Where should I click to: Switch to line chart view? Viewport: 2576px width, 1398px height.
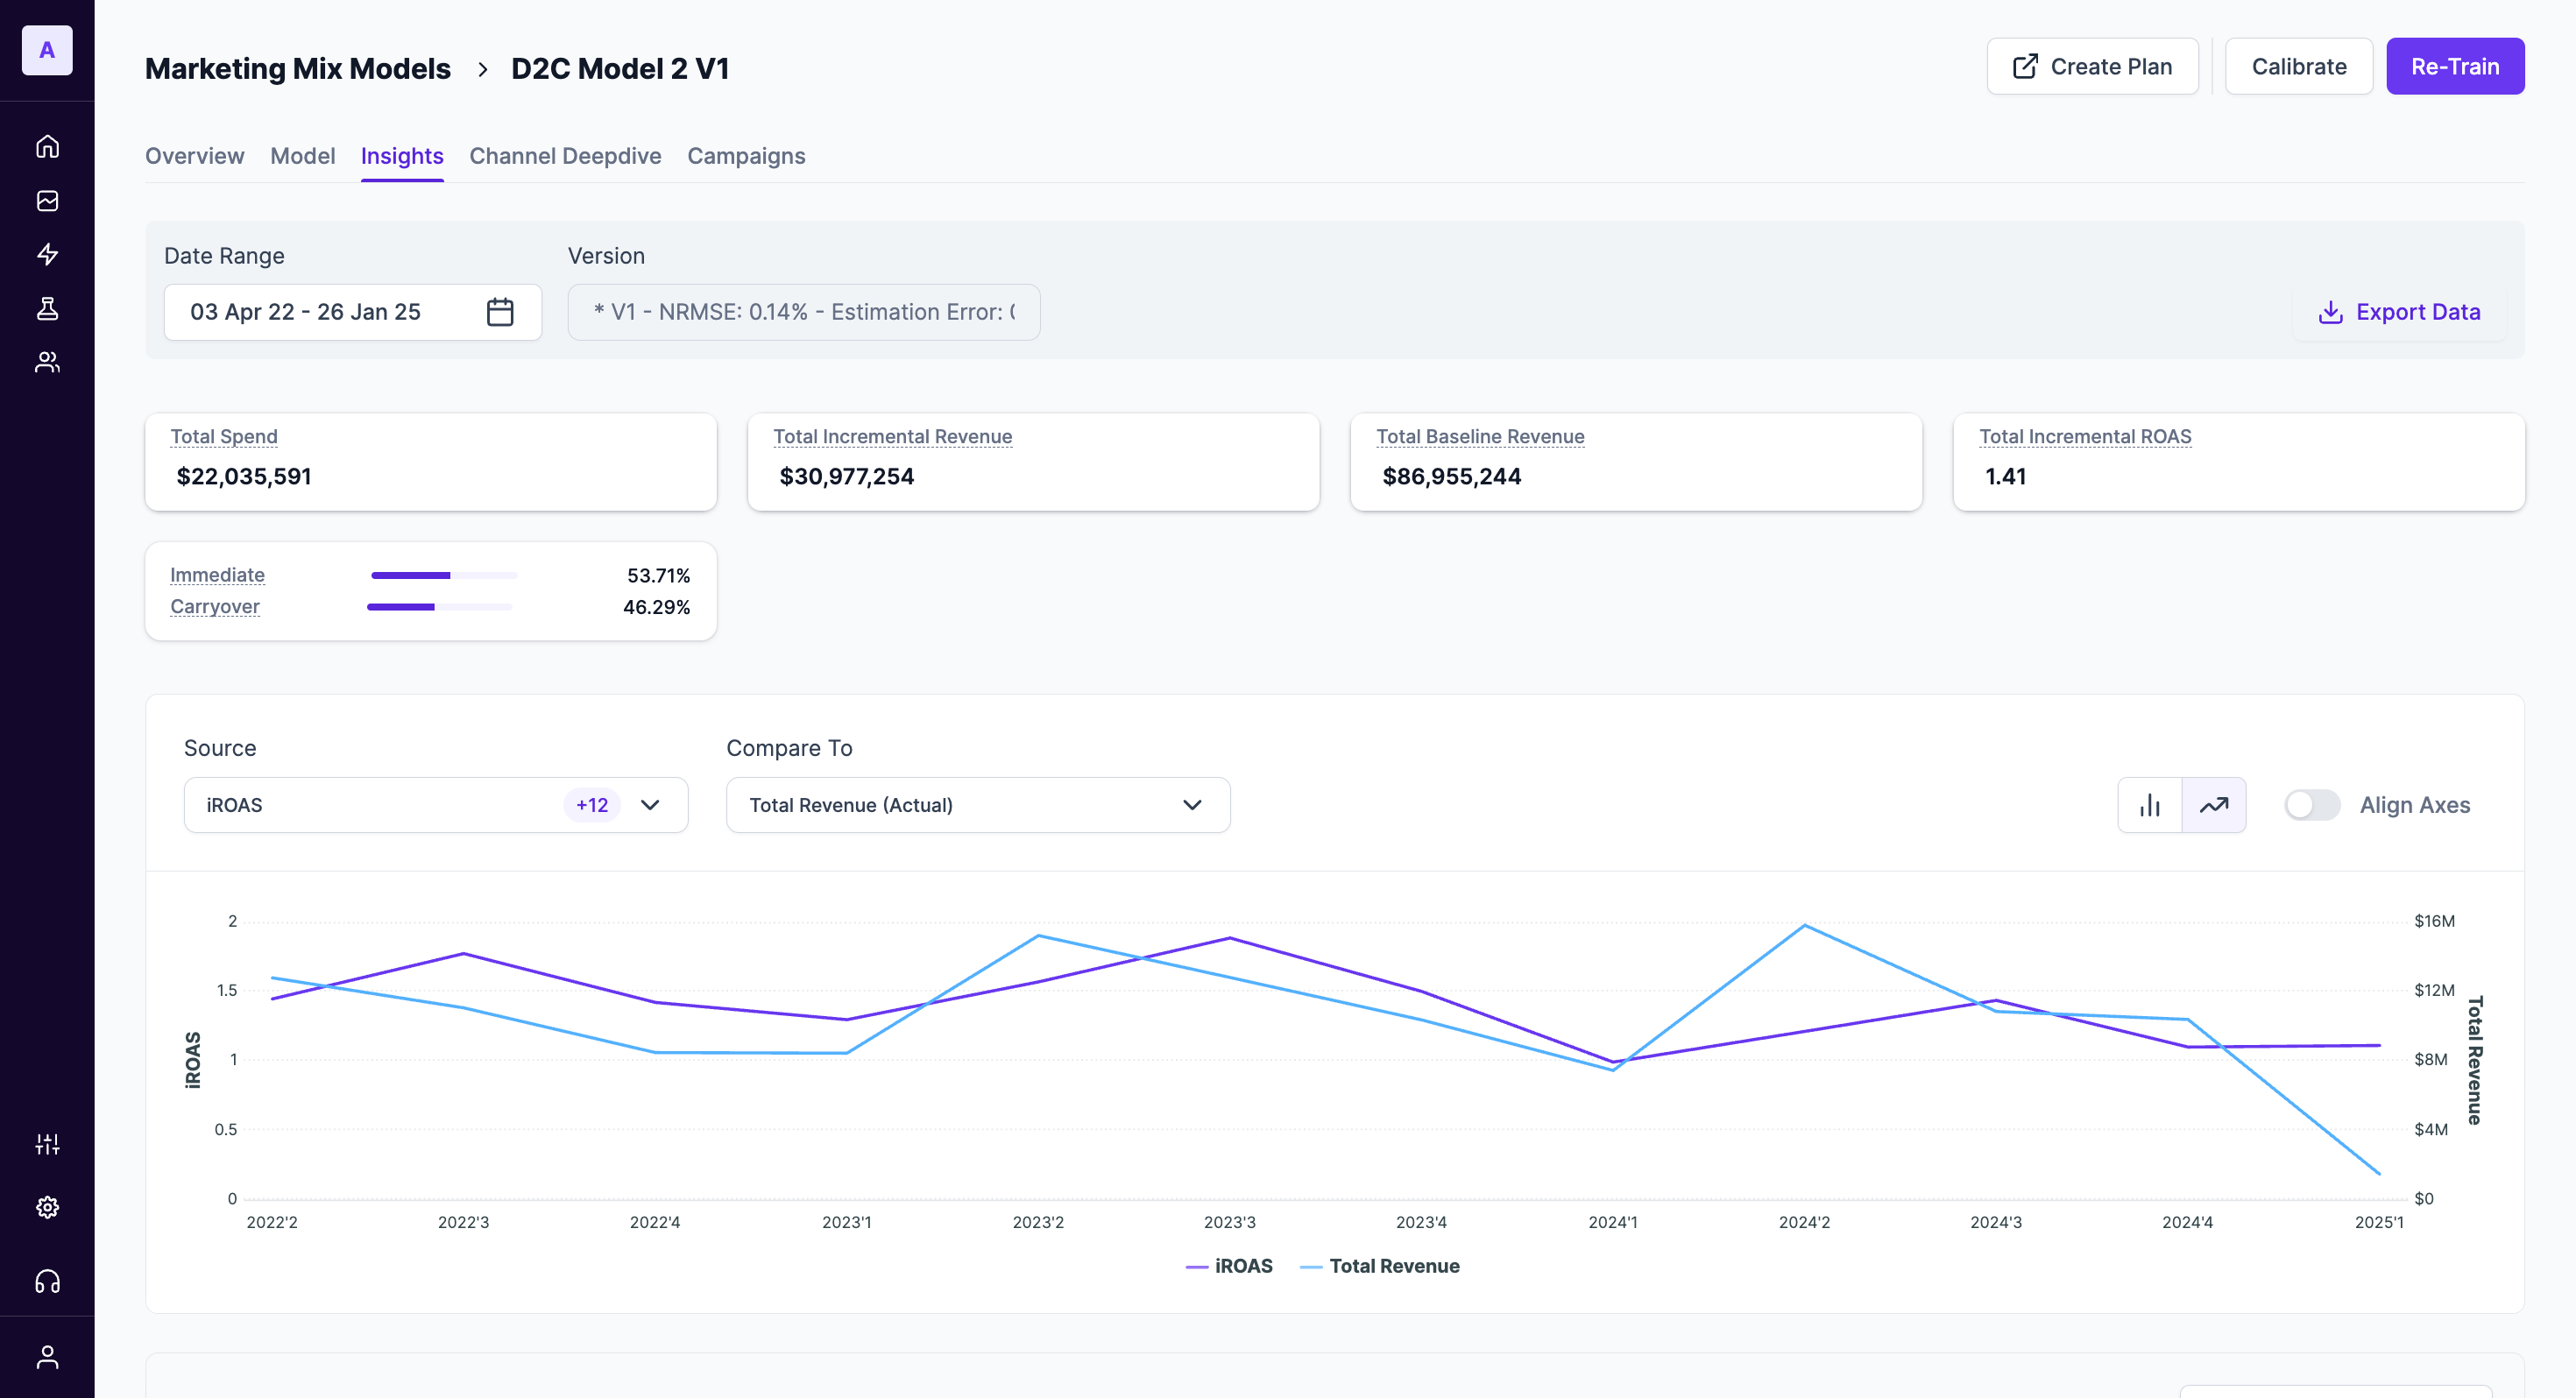pos(2213,805)
